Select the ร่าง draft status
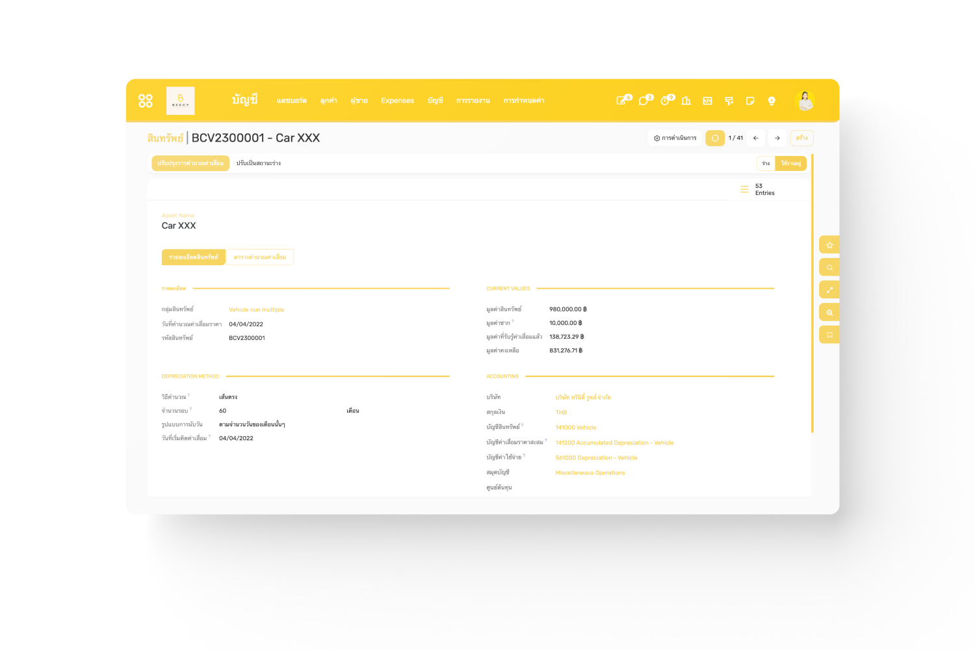The image size is (975, 650). (x=766, y=163)
